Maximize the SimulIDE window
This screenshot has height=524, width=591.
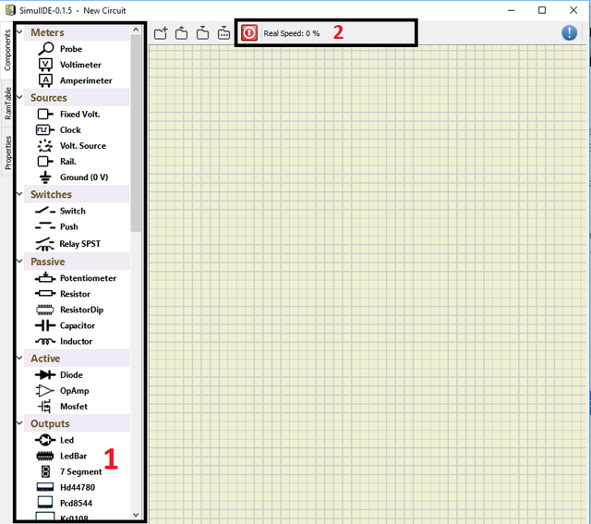coord(542,10)
